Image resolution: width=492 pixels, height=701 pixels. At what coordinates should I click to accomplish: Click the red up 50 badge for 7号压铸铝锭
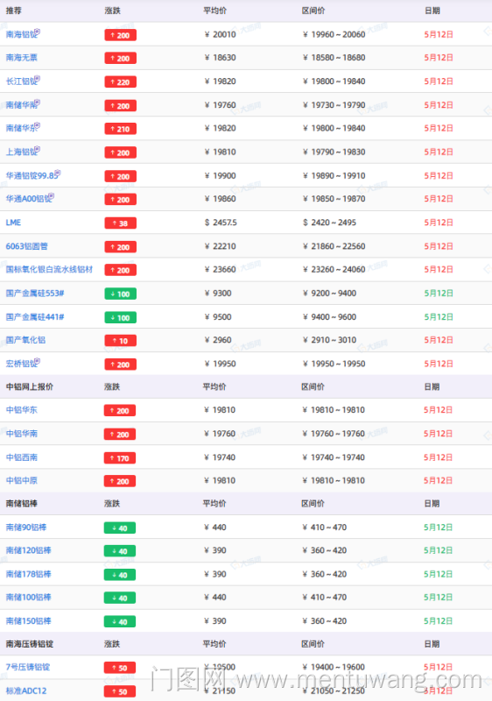pos(120,668)
